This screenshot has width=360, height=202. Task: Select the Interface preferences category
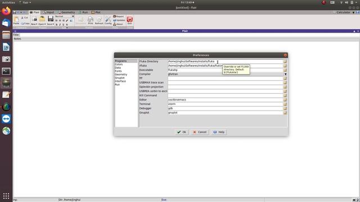tap(120, 81)
